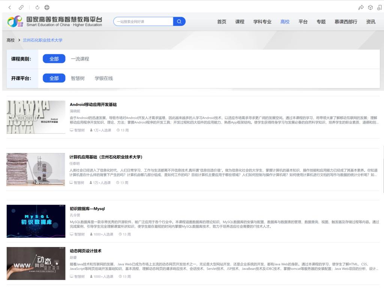
Task: Click the share arrow icon at top right
Action: pyautogui.click(x=361, y=7)
